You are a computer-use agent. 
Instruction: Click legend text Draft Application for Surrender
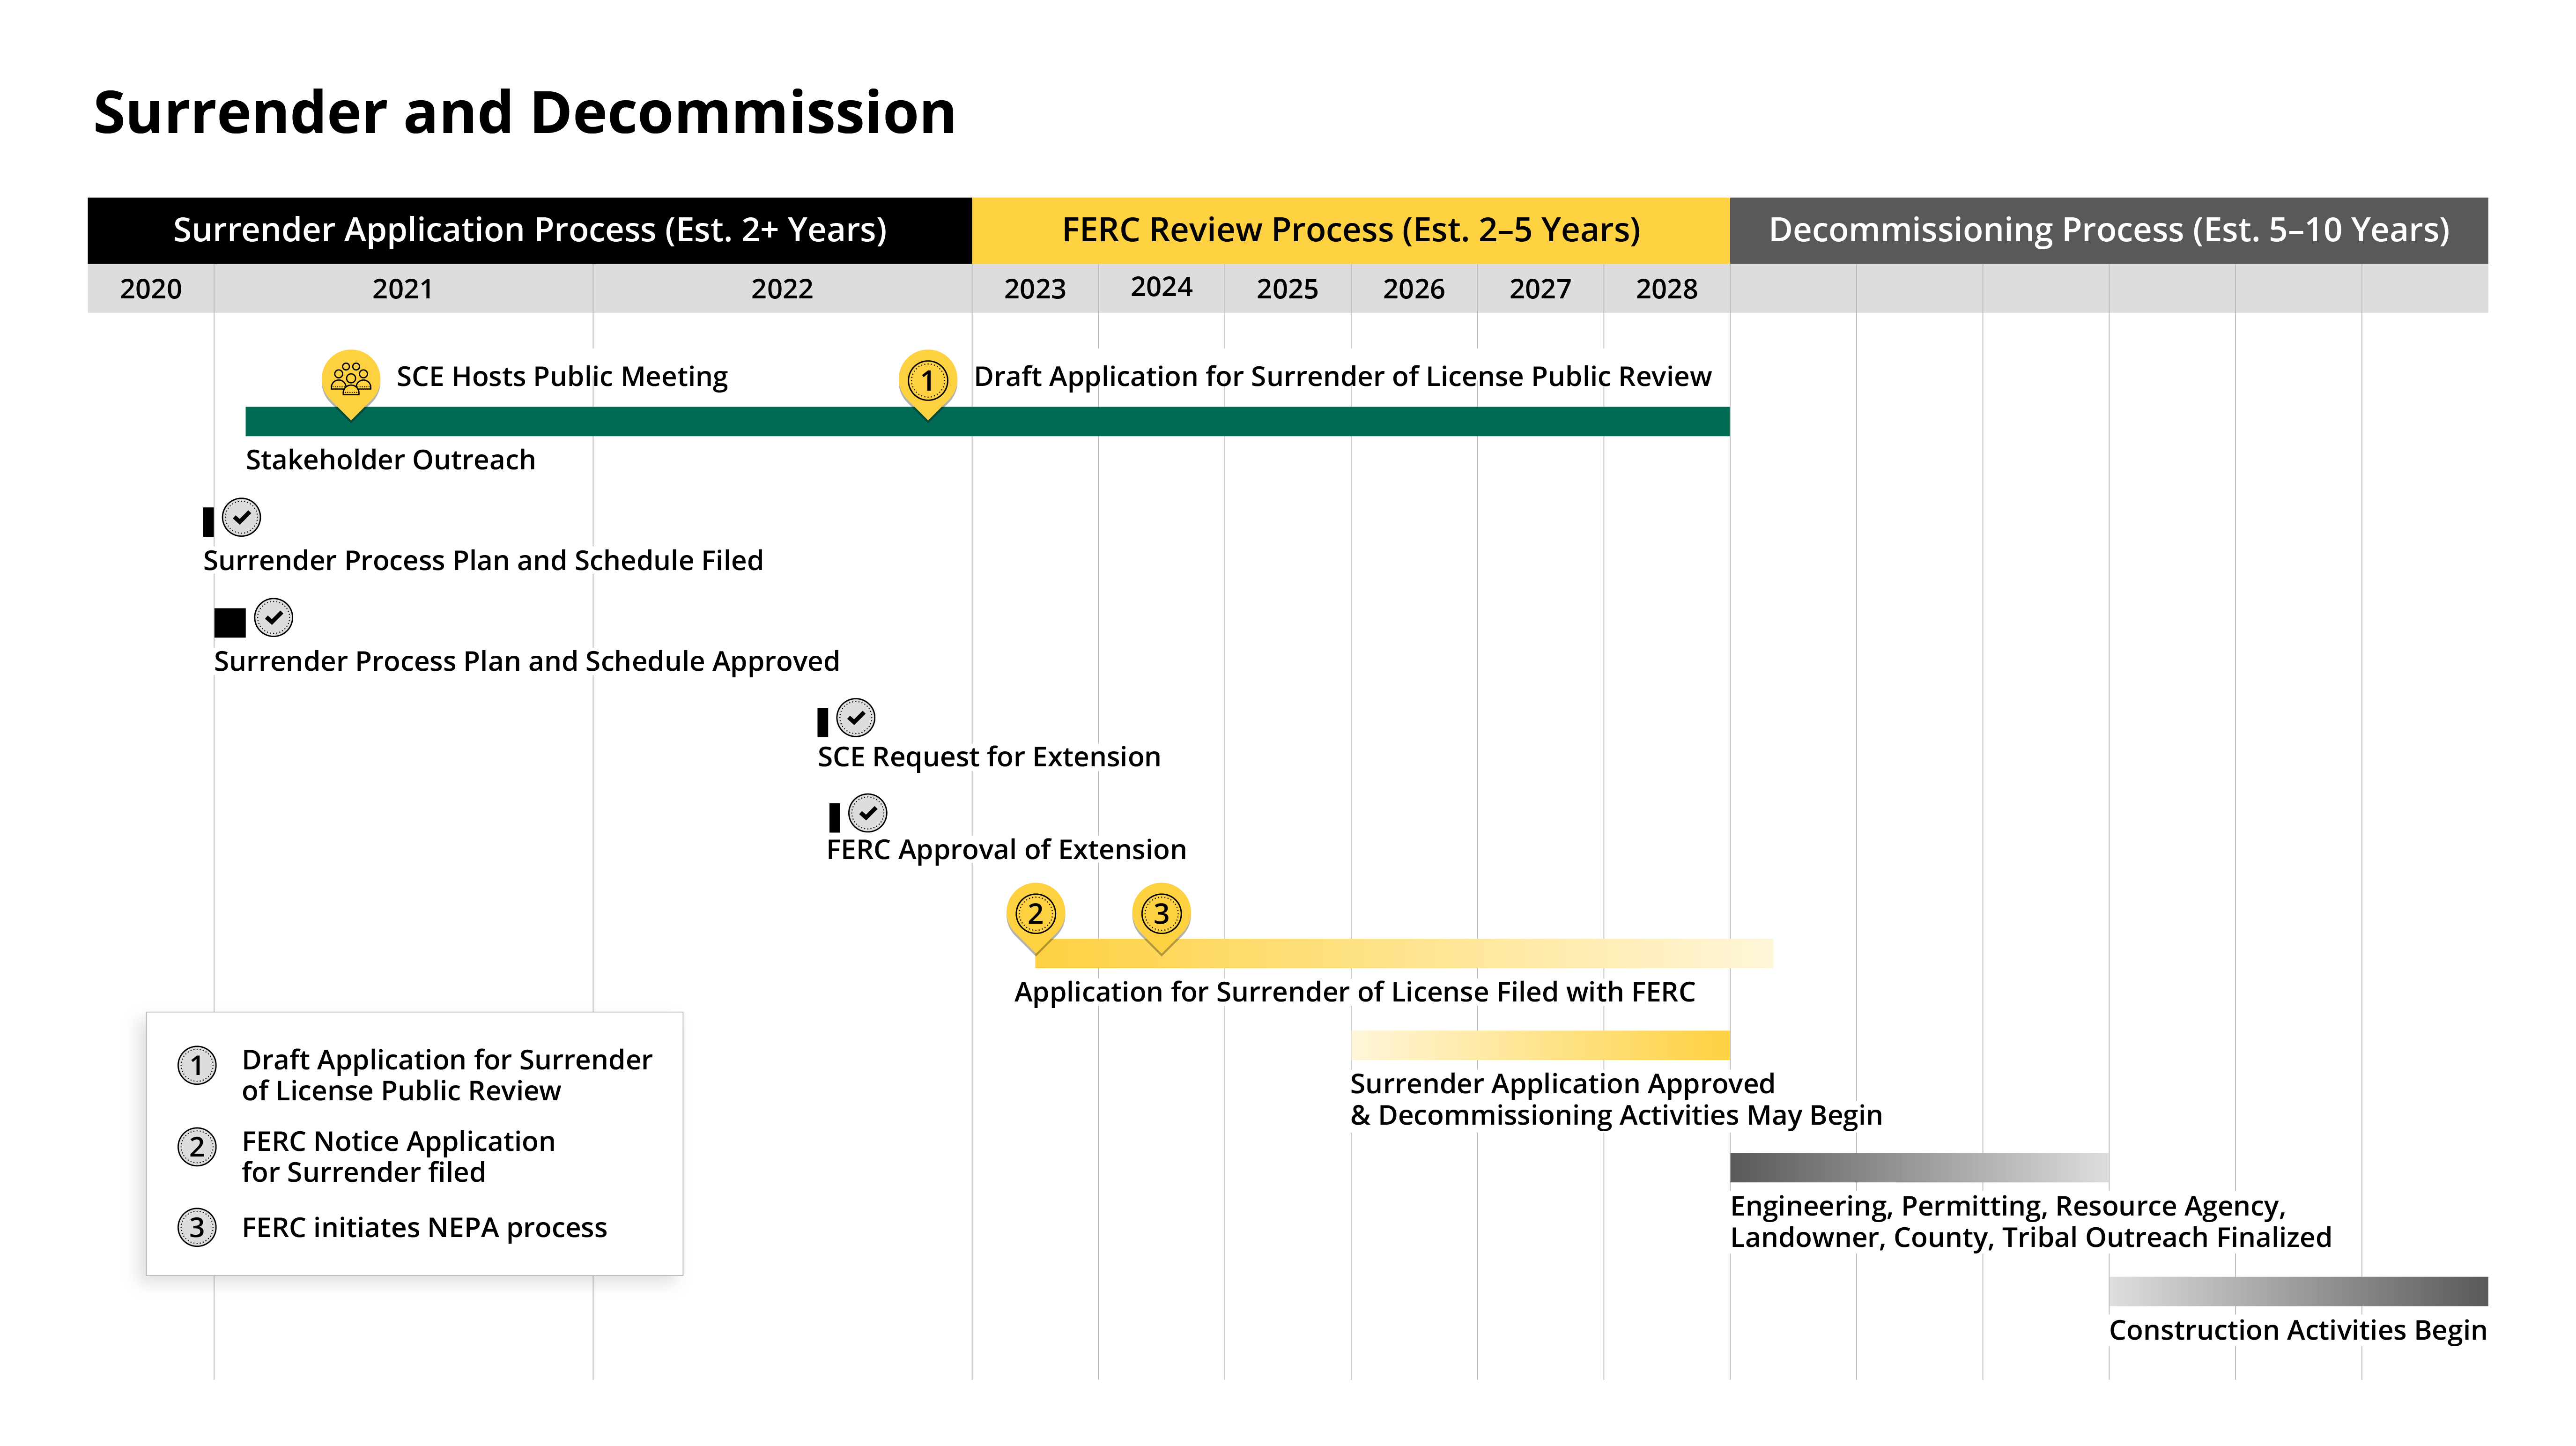click(447, 1075)
